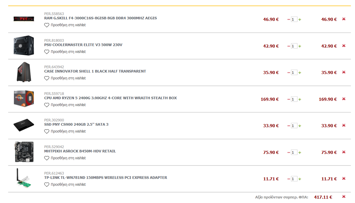Open the ASRock motherboard product image
The width and height of the screenshot is (355, 203).
click(24, 152)
